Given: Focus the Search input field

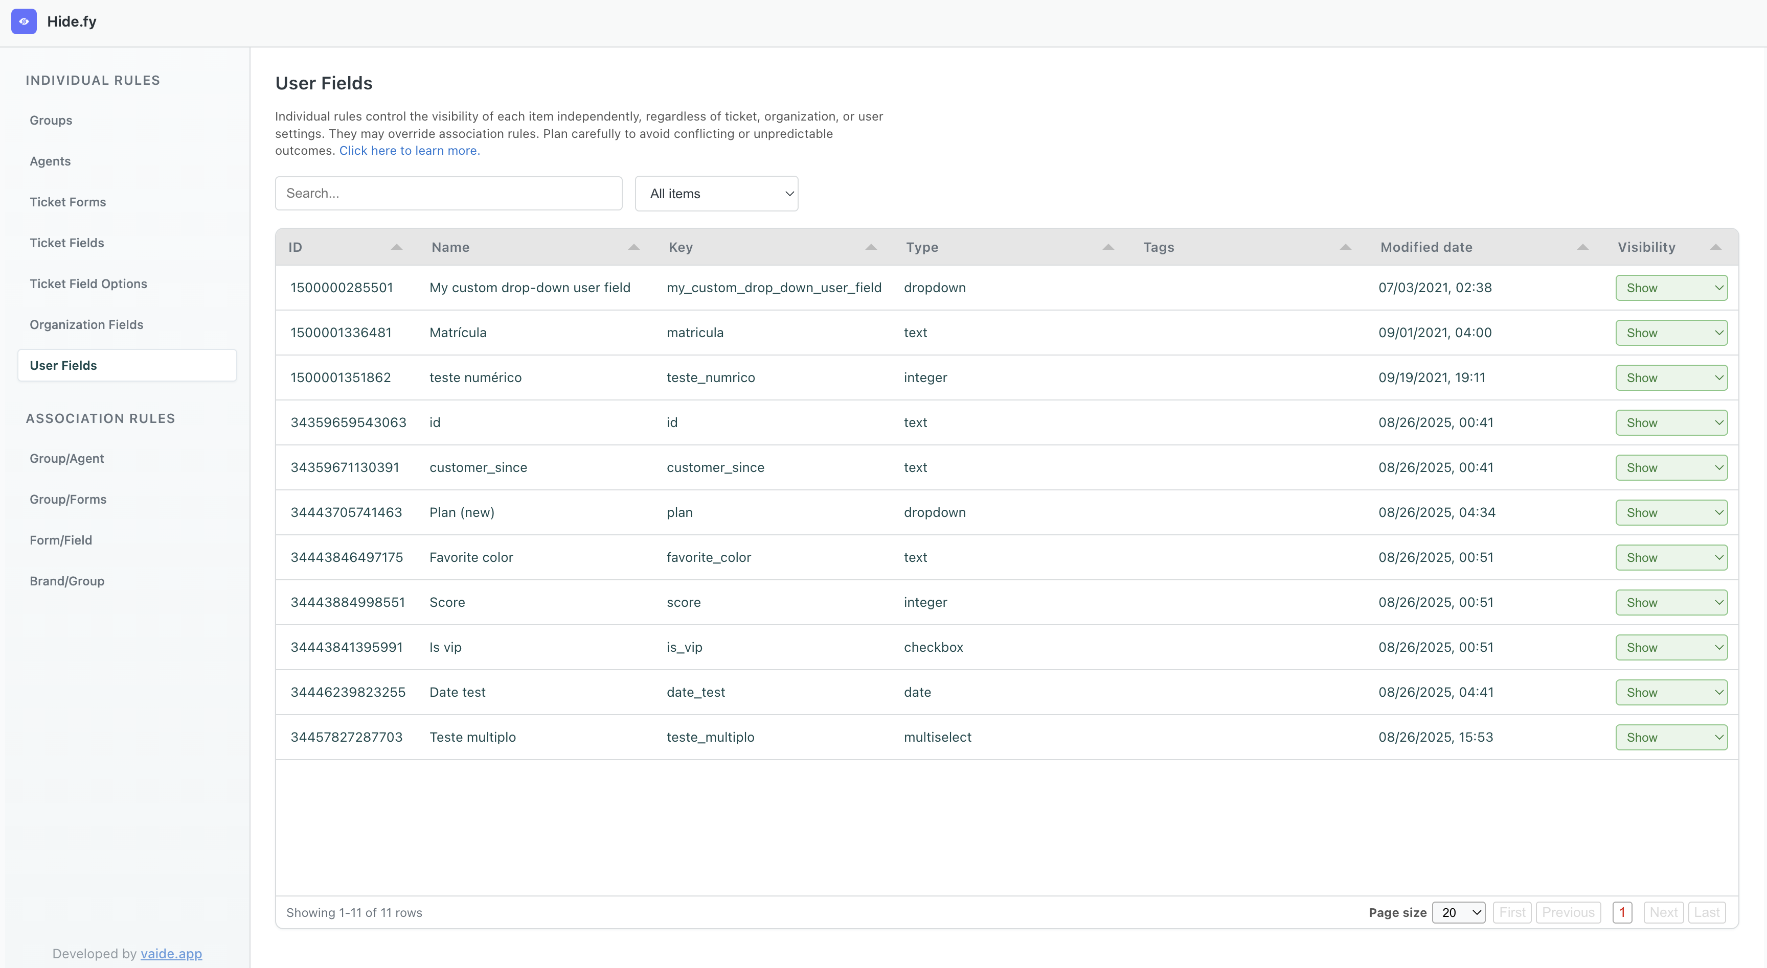Looking at the screenshot, I should [x=448, y=193].
